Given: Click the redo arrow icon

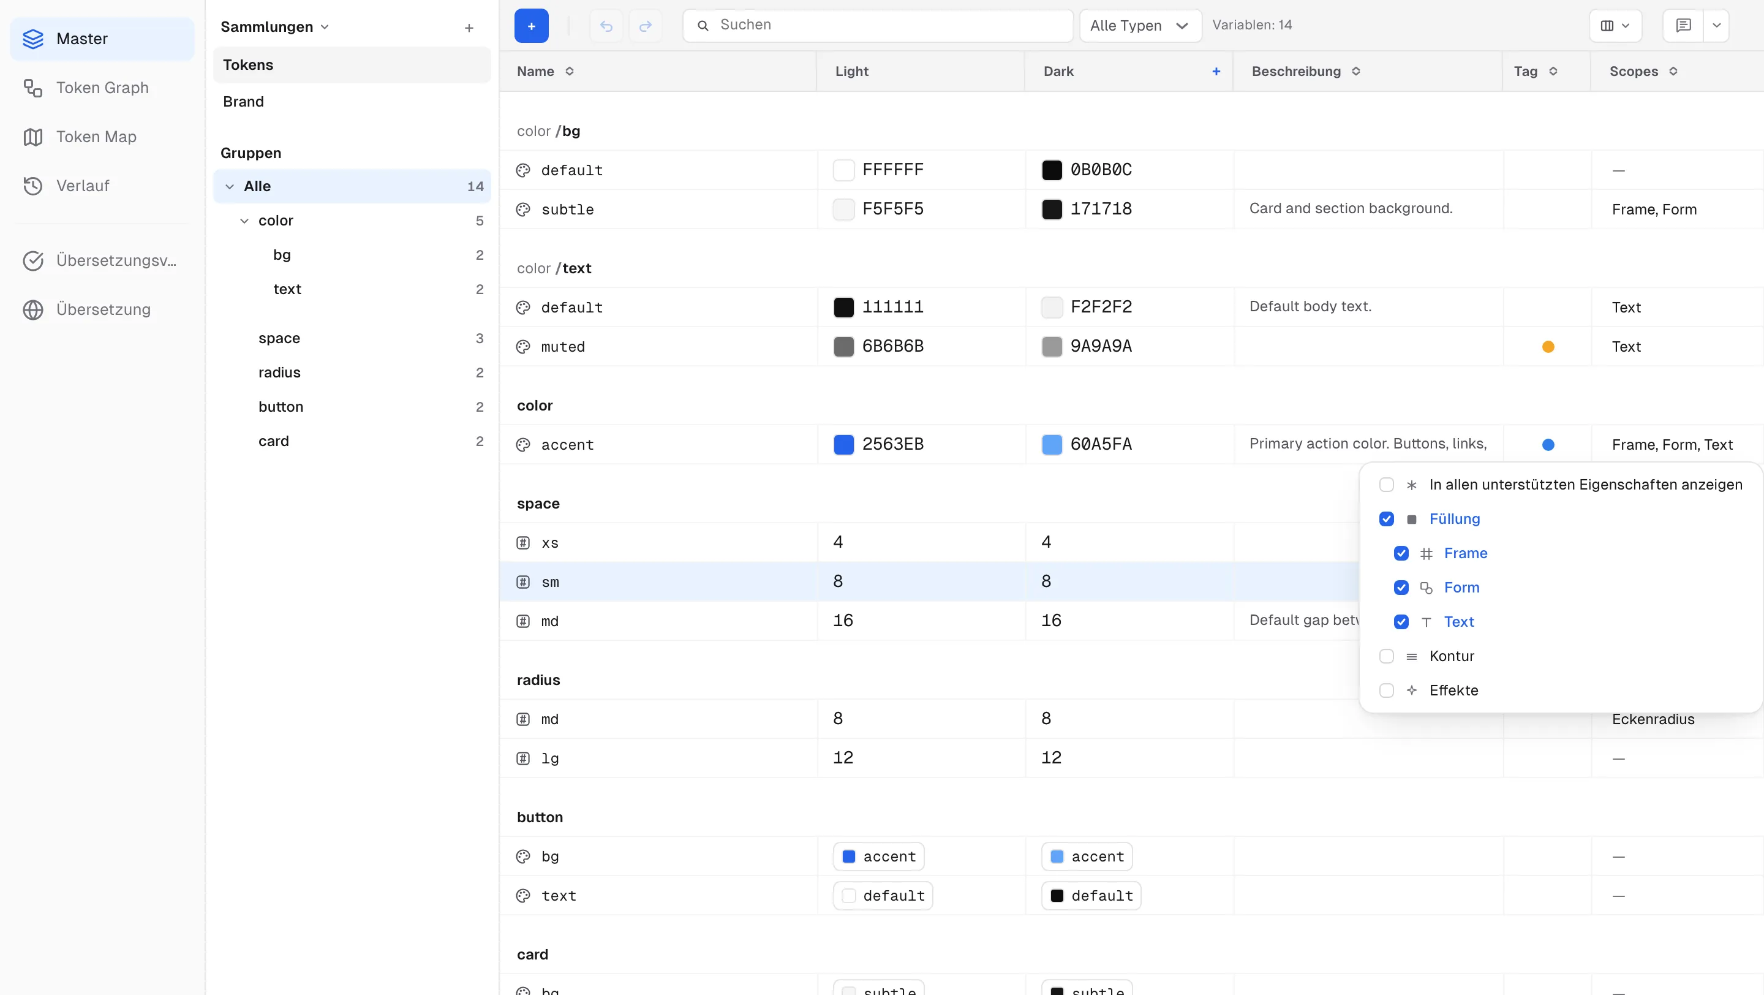Looking at the screenshot, I should click(x=645, y=25).
